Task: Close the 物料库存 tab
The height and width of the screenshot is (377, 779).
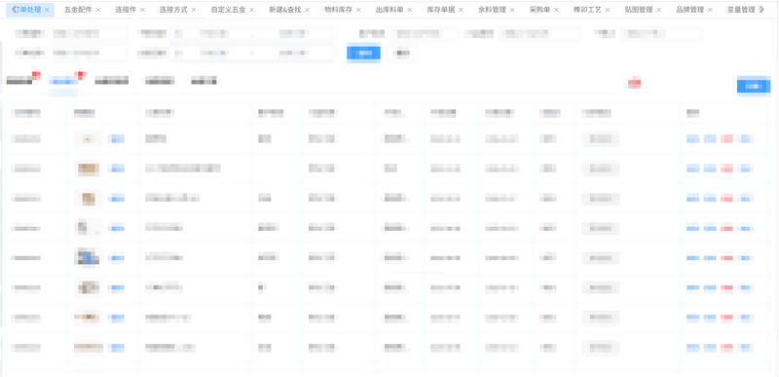Action: (x=358, y=10)
